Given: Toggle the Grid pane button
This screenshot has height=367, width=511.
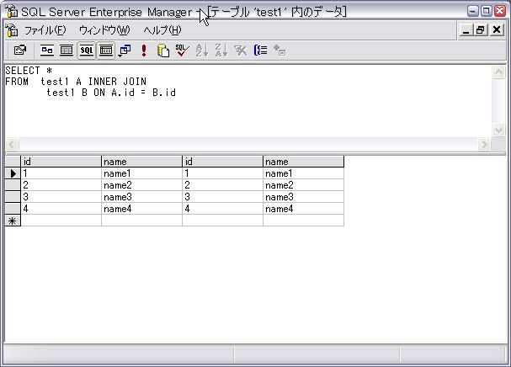Looking at the screenshot, I should (67, 51).
